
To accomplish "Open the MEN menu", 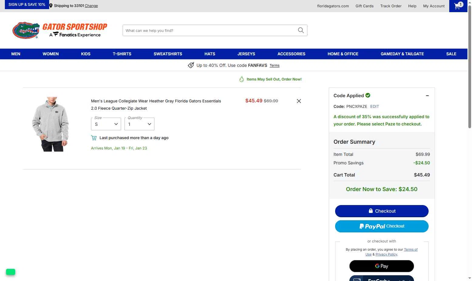I will coord(16,54).
